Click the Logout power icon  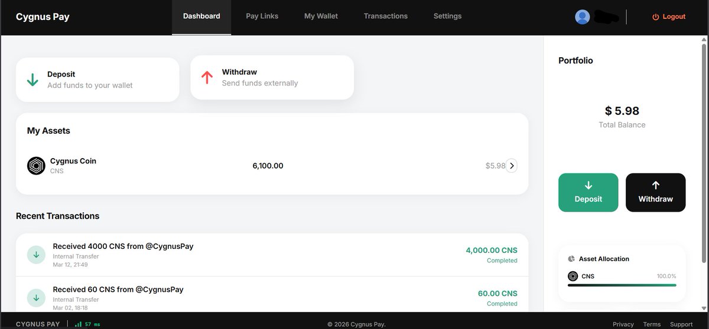tap(655, 17)
